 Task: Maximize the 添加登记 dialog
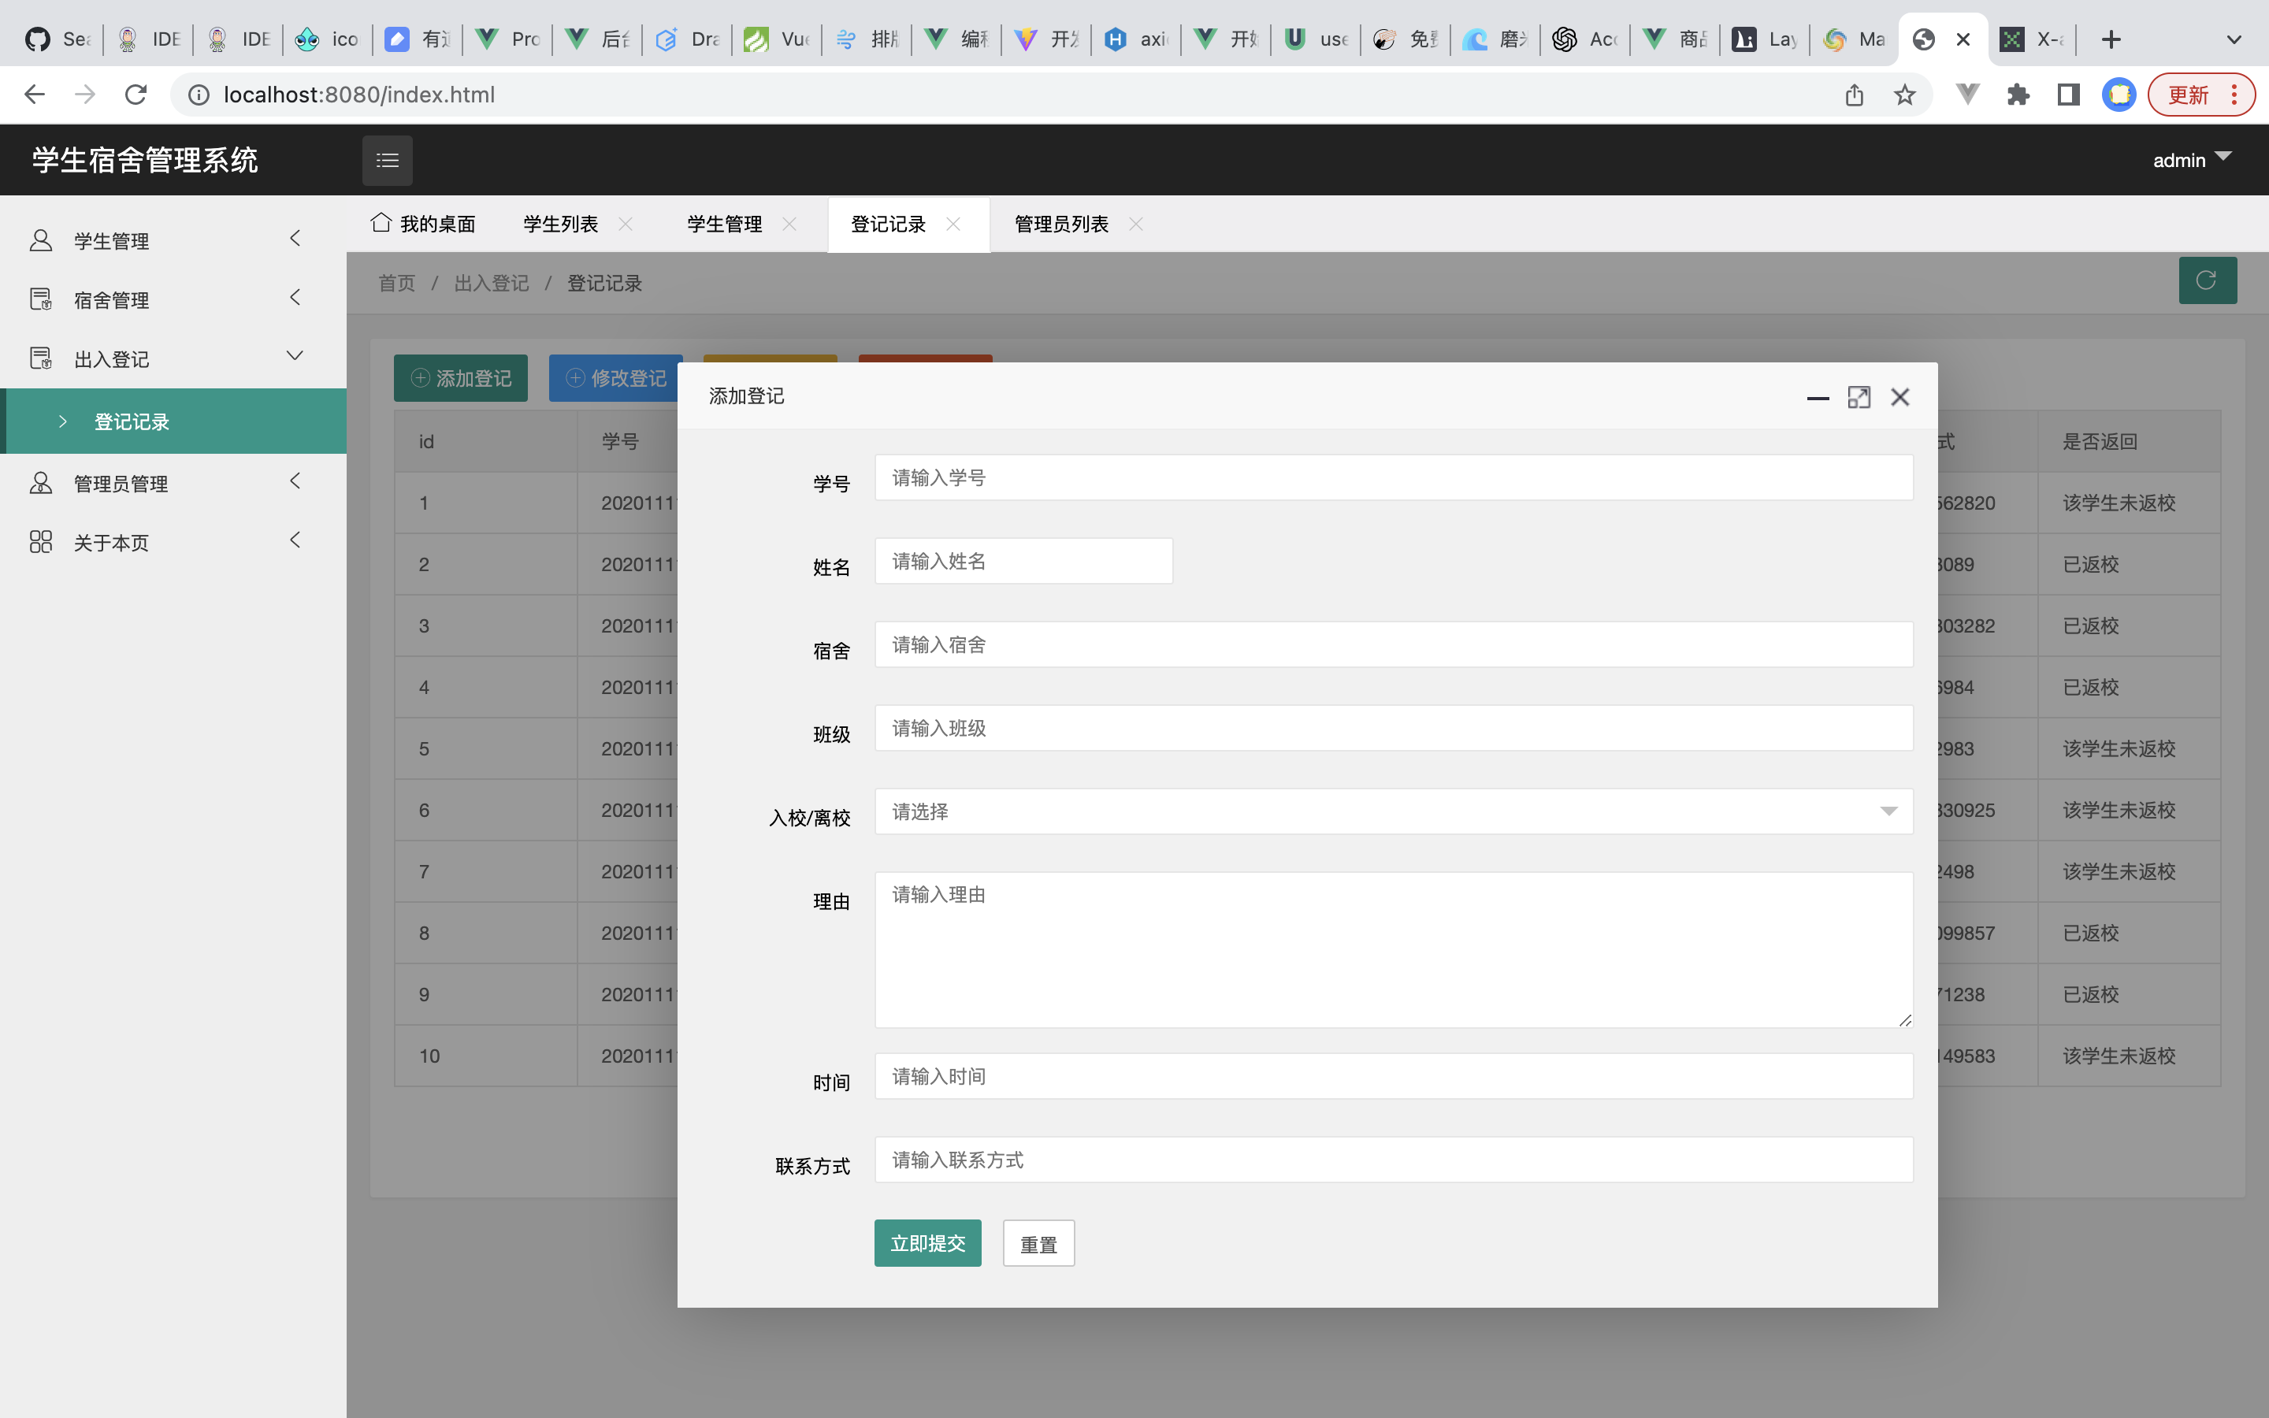click(x=1859, y=398)
